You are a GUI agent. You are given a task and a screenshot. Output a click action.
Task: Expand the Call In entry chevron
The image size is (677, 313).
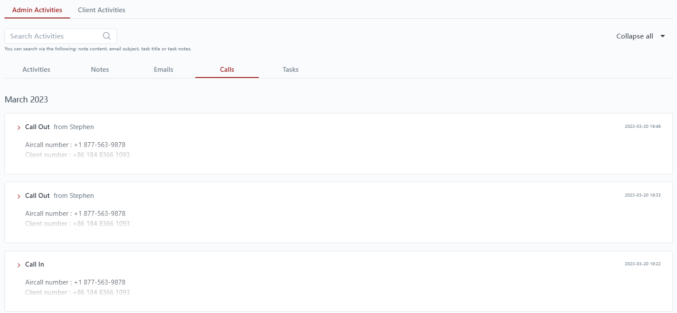(19, 265)
